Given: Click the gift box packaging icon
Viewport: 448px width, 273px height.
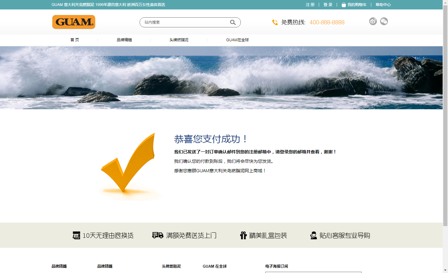Looking at the screenshot, I should click(x=243, y=235).
